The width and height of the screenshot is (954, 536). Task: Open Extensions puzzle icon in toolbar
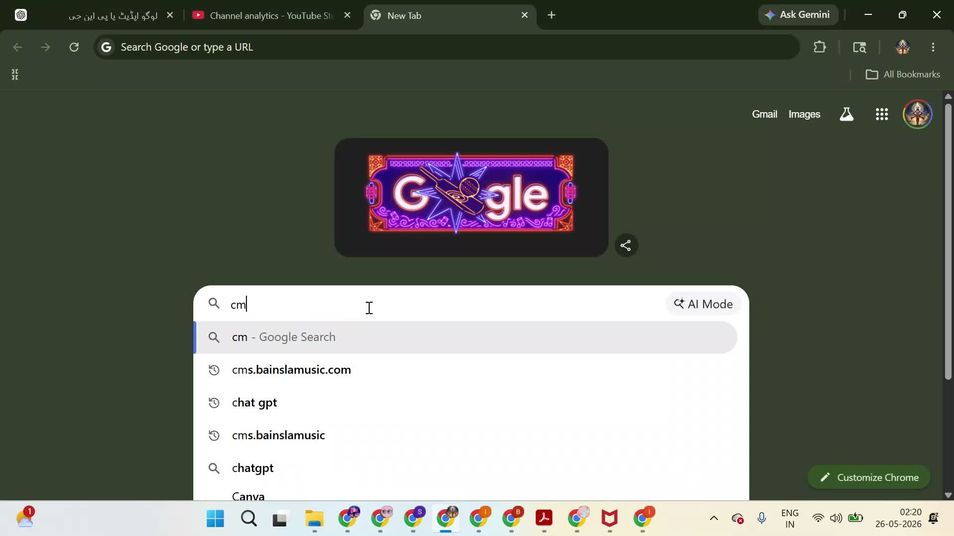820,47
